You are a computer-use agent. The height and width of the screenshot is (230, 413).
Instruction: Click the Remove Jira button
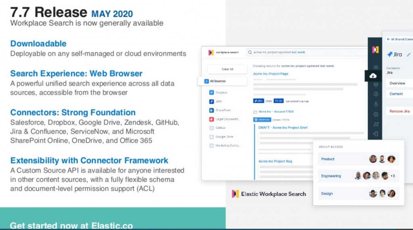tap(399, 111)
